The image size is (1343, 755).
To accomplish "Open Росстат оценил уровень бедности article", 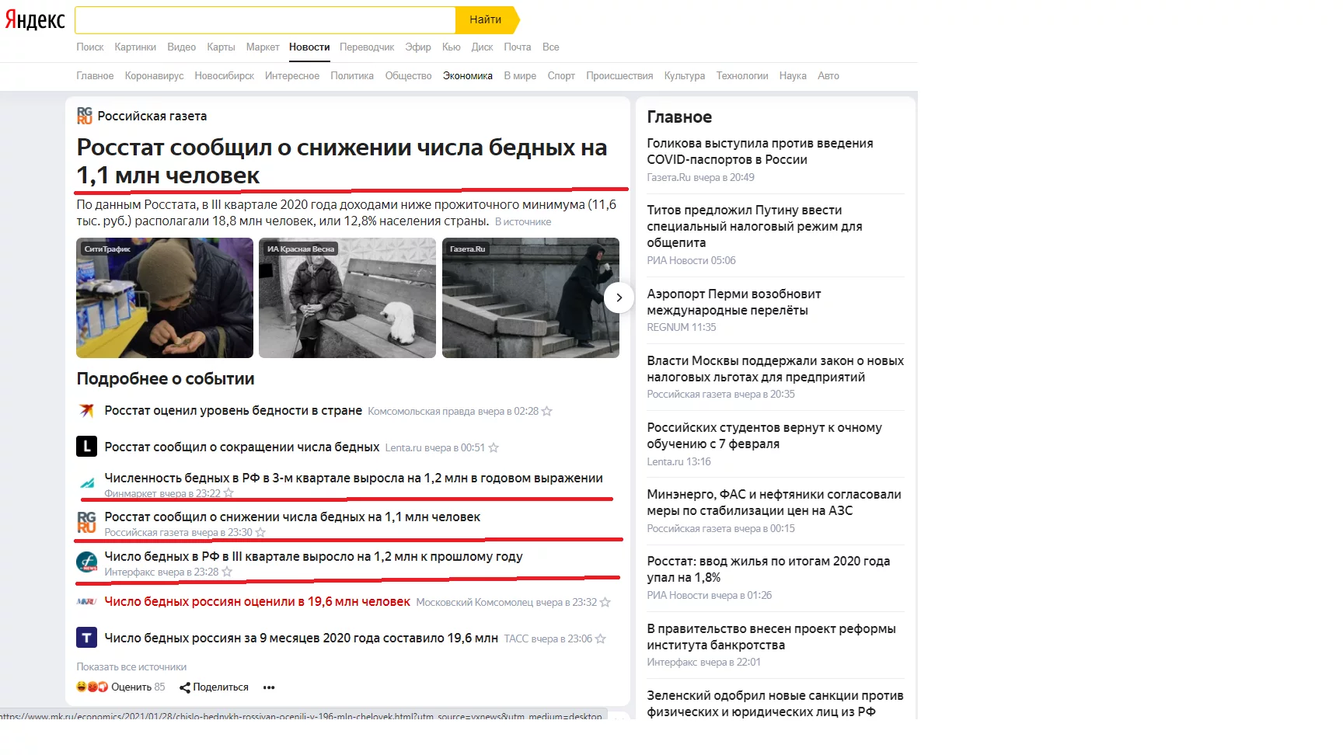I will [233, 410].
